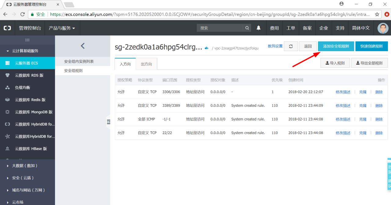Open 云数据库 RDS 版 from sidebar
Screen dimensions: 391x205
29,75
